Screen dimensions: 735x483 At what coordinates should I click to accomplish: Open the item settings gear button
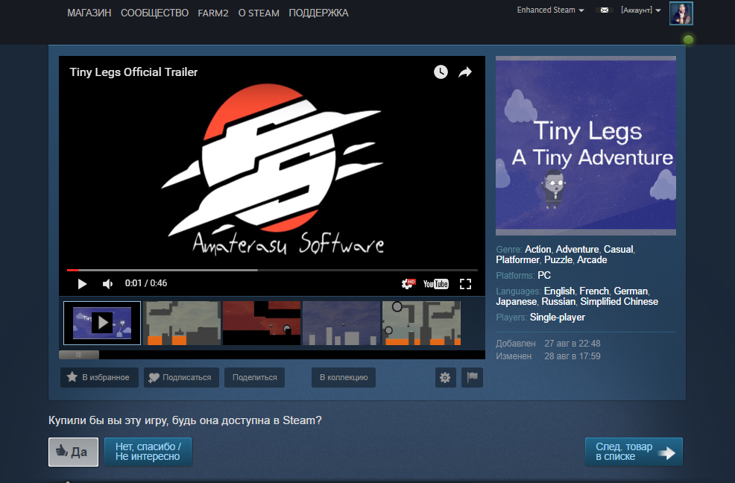445,377
